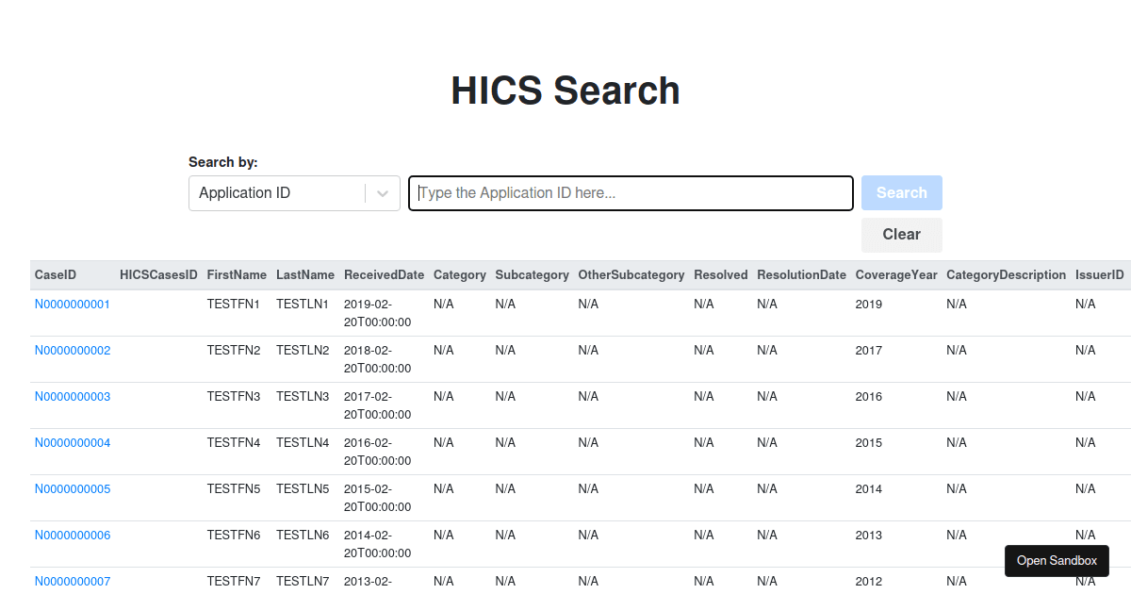This screenshot has width=1131, height=594.
Task: Click the ResolutionDate column header
Action: (x=801, y=275)
